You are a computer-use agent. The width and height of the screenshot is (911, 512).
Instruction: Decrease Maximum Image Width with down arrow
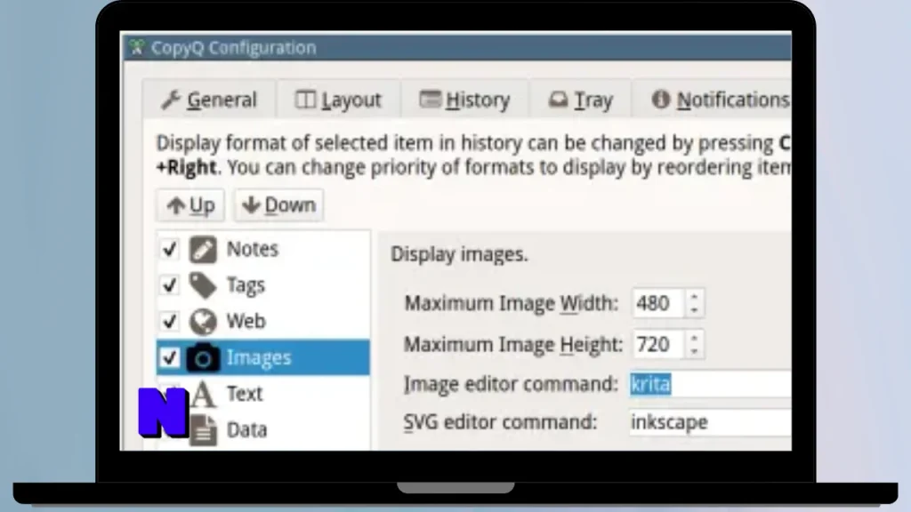pyautogui.click(x=694, y=310)
